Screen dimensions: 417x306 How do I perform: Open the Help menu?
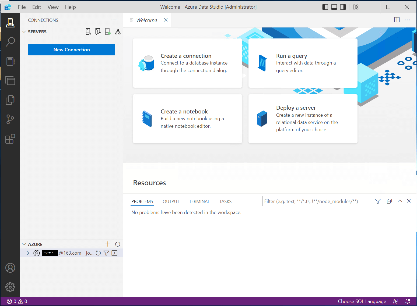[70, 7]
